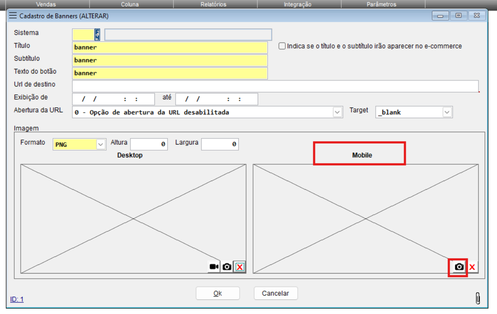
Task: Open the Target dropdown showing _blank
Action: pyautogui.click(x=447, y=112)
